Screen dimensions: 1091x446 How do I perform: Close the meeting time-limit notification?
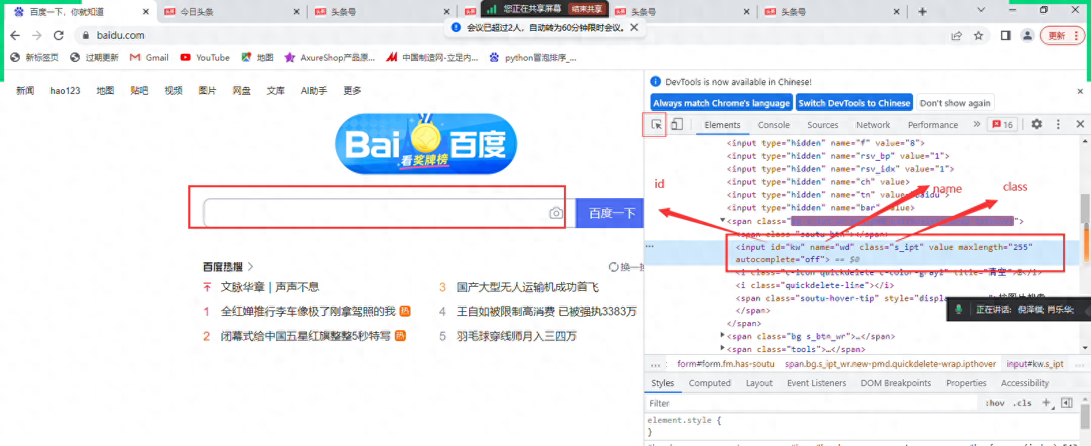(x=634, y=27)
